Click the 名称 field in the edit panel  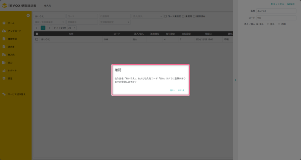276,11
